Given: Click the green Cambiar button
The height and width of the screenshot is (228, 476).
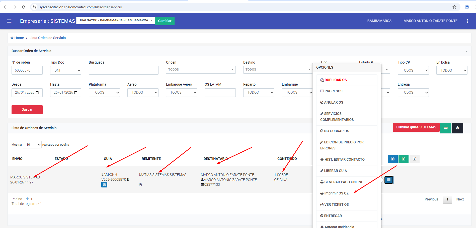Looking at the screenshot, I should (165, 21).
